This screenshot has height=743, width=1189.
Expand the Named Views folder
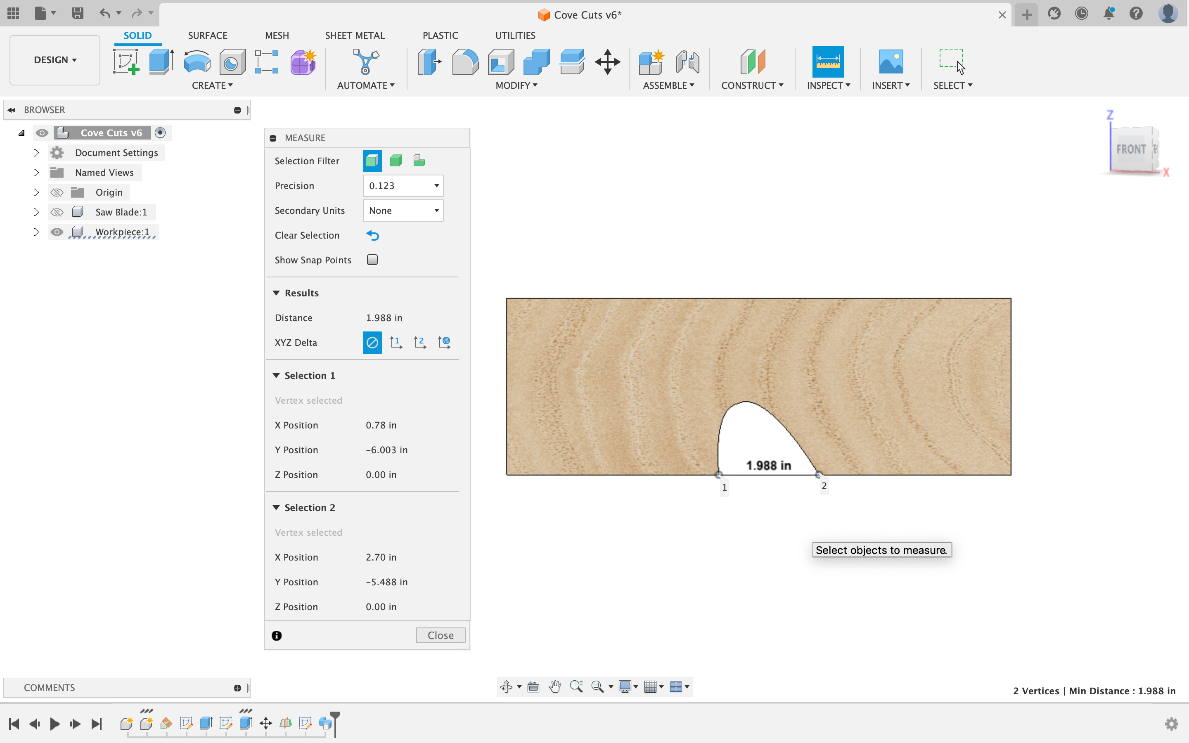[35, 172]
